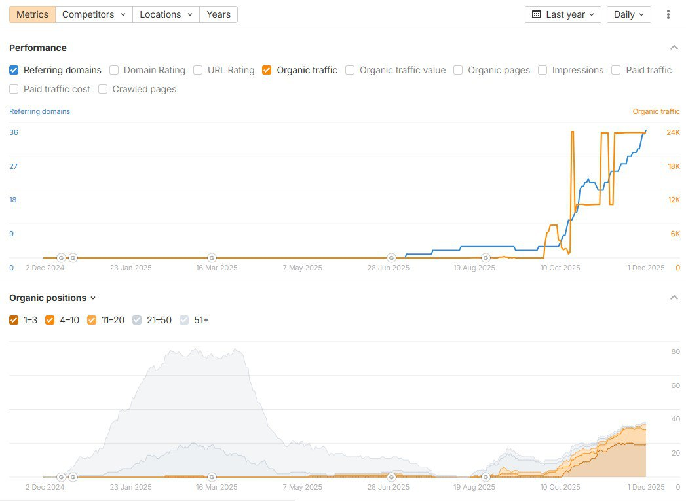Click the 10 Oct 2025 date label in Performance chart

point(560,268)
